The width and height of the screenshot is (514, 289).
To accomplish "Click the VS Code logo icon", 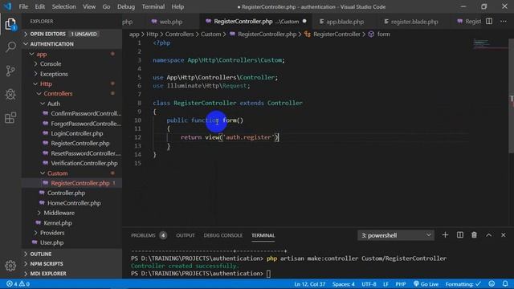I will pyautogui.click(x=7, y=6).
